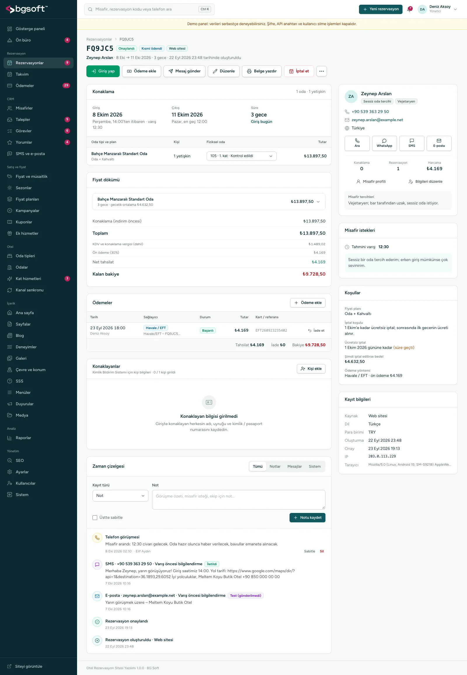The width and height of the screenshot is (467, 675).
Task: Expand the Bahçe Manzaralı price breakdown row
Action: 209,202
